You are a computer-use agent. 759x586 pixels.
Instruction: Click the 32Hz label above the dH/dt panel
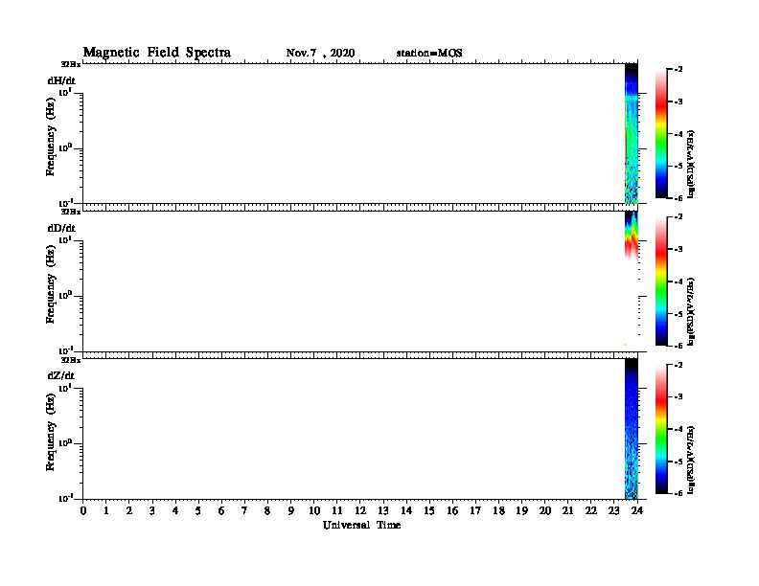coord(71,64)
